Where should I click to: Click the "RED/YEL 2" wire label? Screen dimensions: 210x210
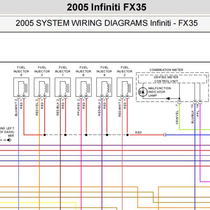(x=37, y=107)
